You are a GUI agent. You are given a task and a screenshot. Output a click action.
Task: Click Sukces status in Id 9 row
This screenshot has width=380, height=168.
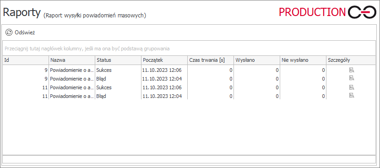pos(104,70)
